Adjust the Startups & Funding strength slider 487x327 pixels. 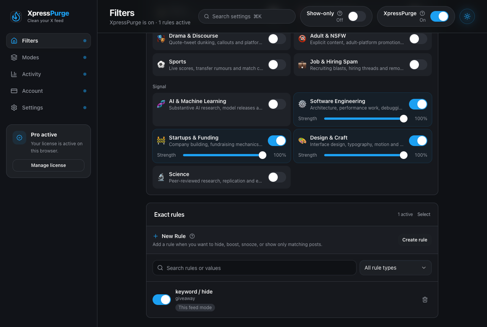(x=224, y=155)
